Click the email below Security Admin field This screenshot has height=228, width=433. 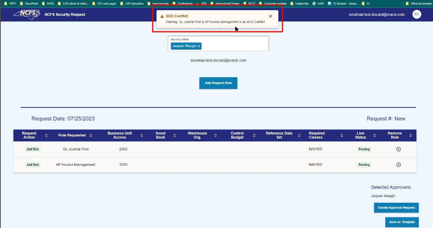tap(218, 60)
